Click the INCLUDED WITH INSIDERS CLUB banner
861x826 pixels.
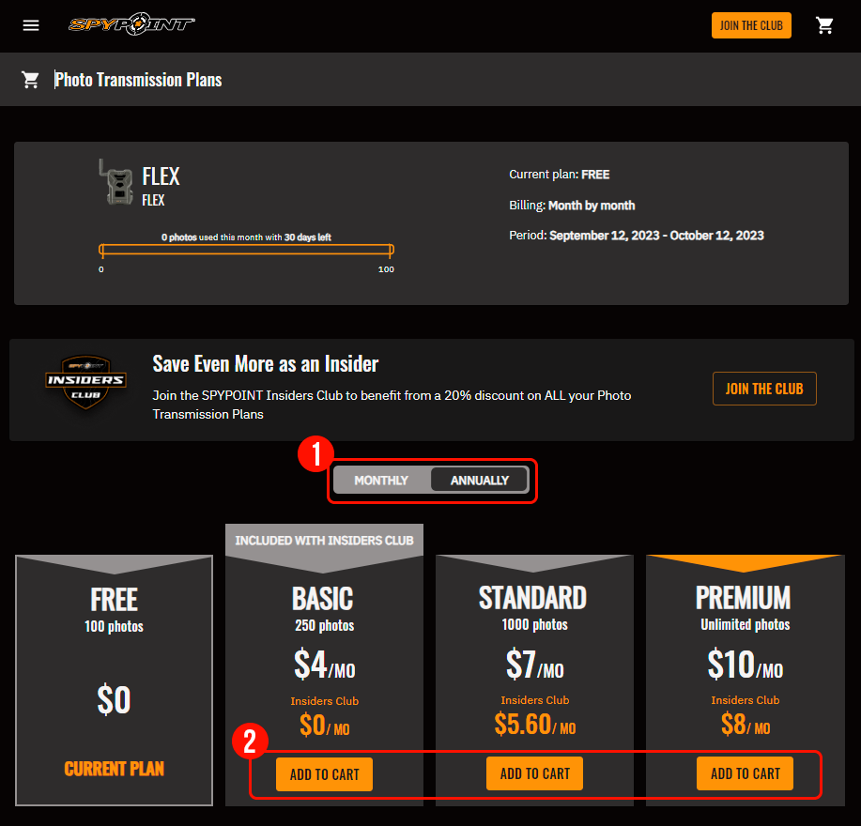coord(325,541)
